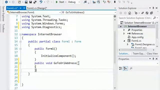Image resolution: width=160 pixels, height=90 pixels.
Task: Switch to the Solution... bottom tab
Action: (x=124, y=53)
